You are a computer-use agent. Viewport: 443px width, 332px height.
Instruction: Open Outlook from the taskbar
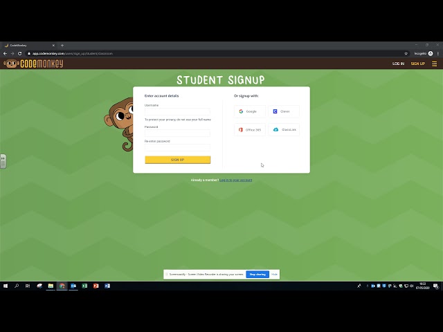coord(73,286)
